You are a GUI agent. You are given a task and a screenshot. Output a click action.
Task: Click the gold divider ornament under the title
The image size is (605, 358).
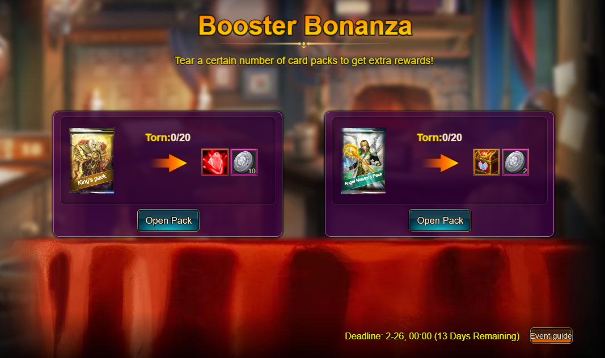coord(304,44)
